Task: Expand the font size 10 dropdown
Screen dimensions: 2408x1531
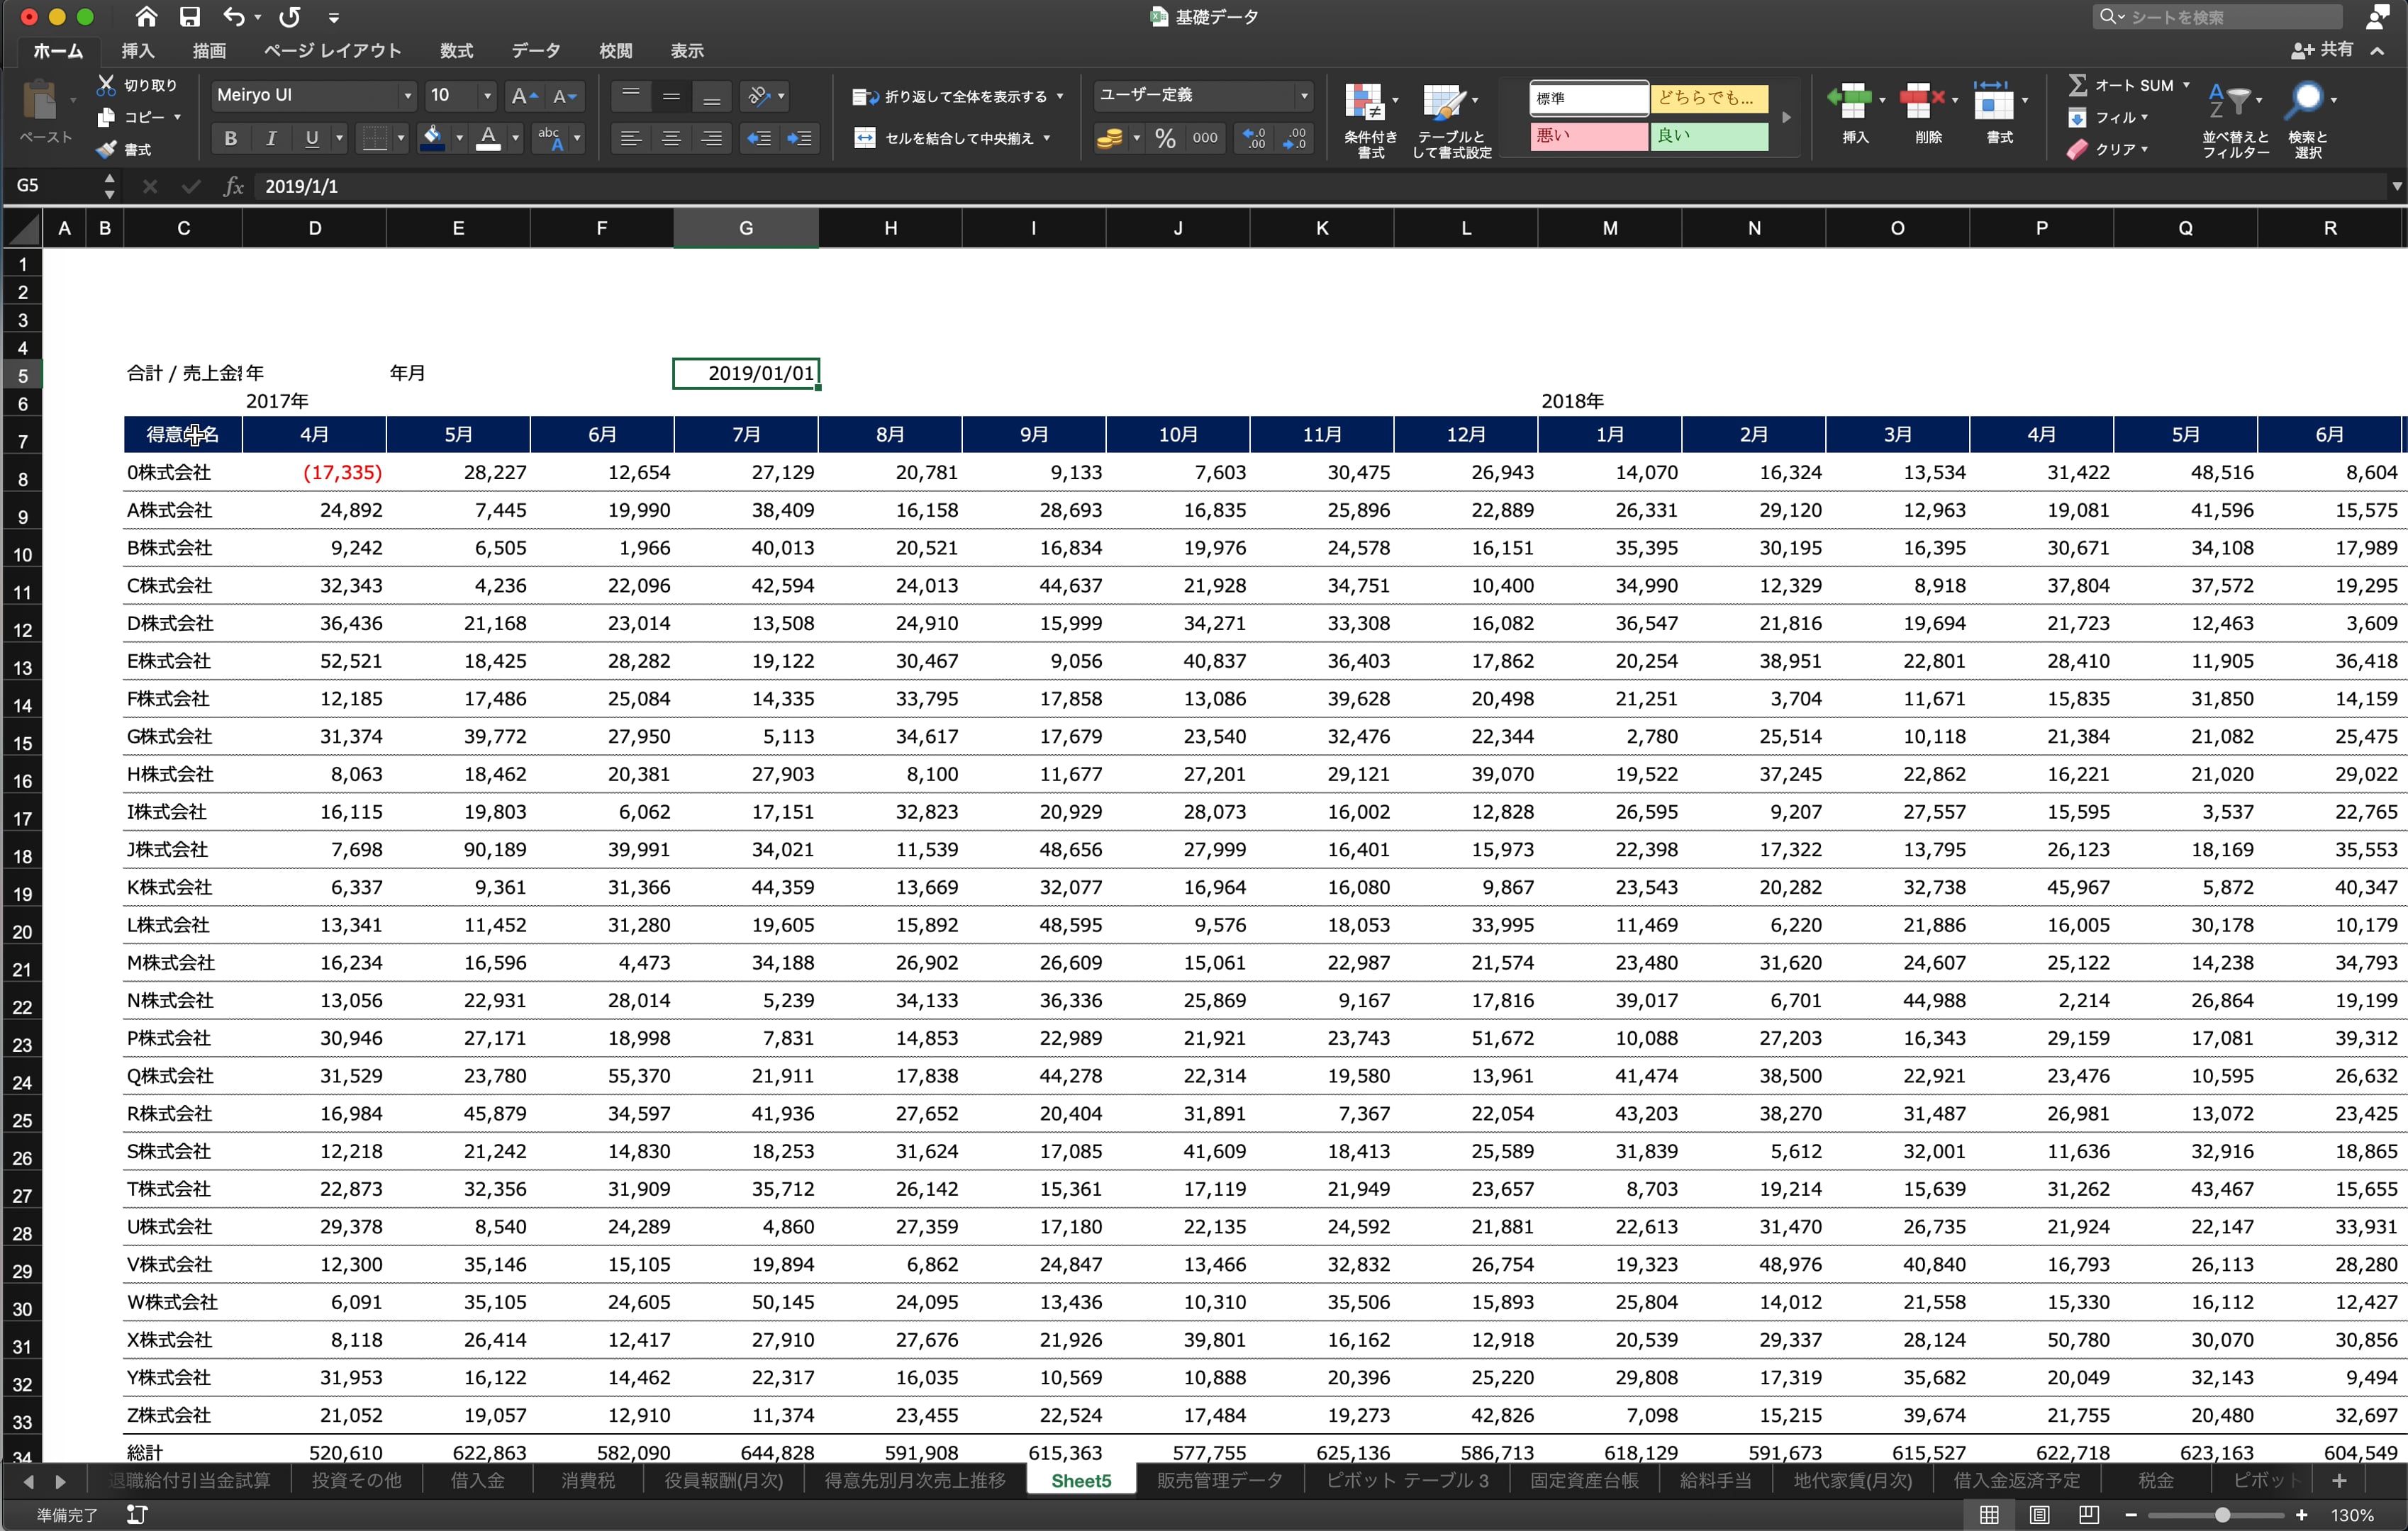Action: 487,96
